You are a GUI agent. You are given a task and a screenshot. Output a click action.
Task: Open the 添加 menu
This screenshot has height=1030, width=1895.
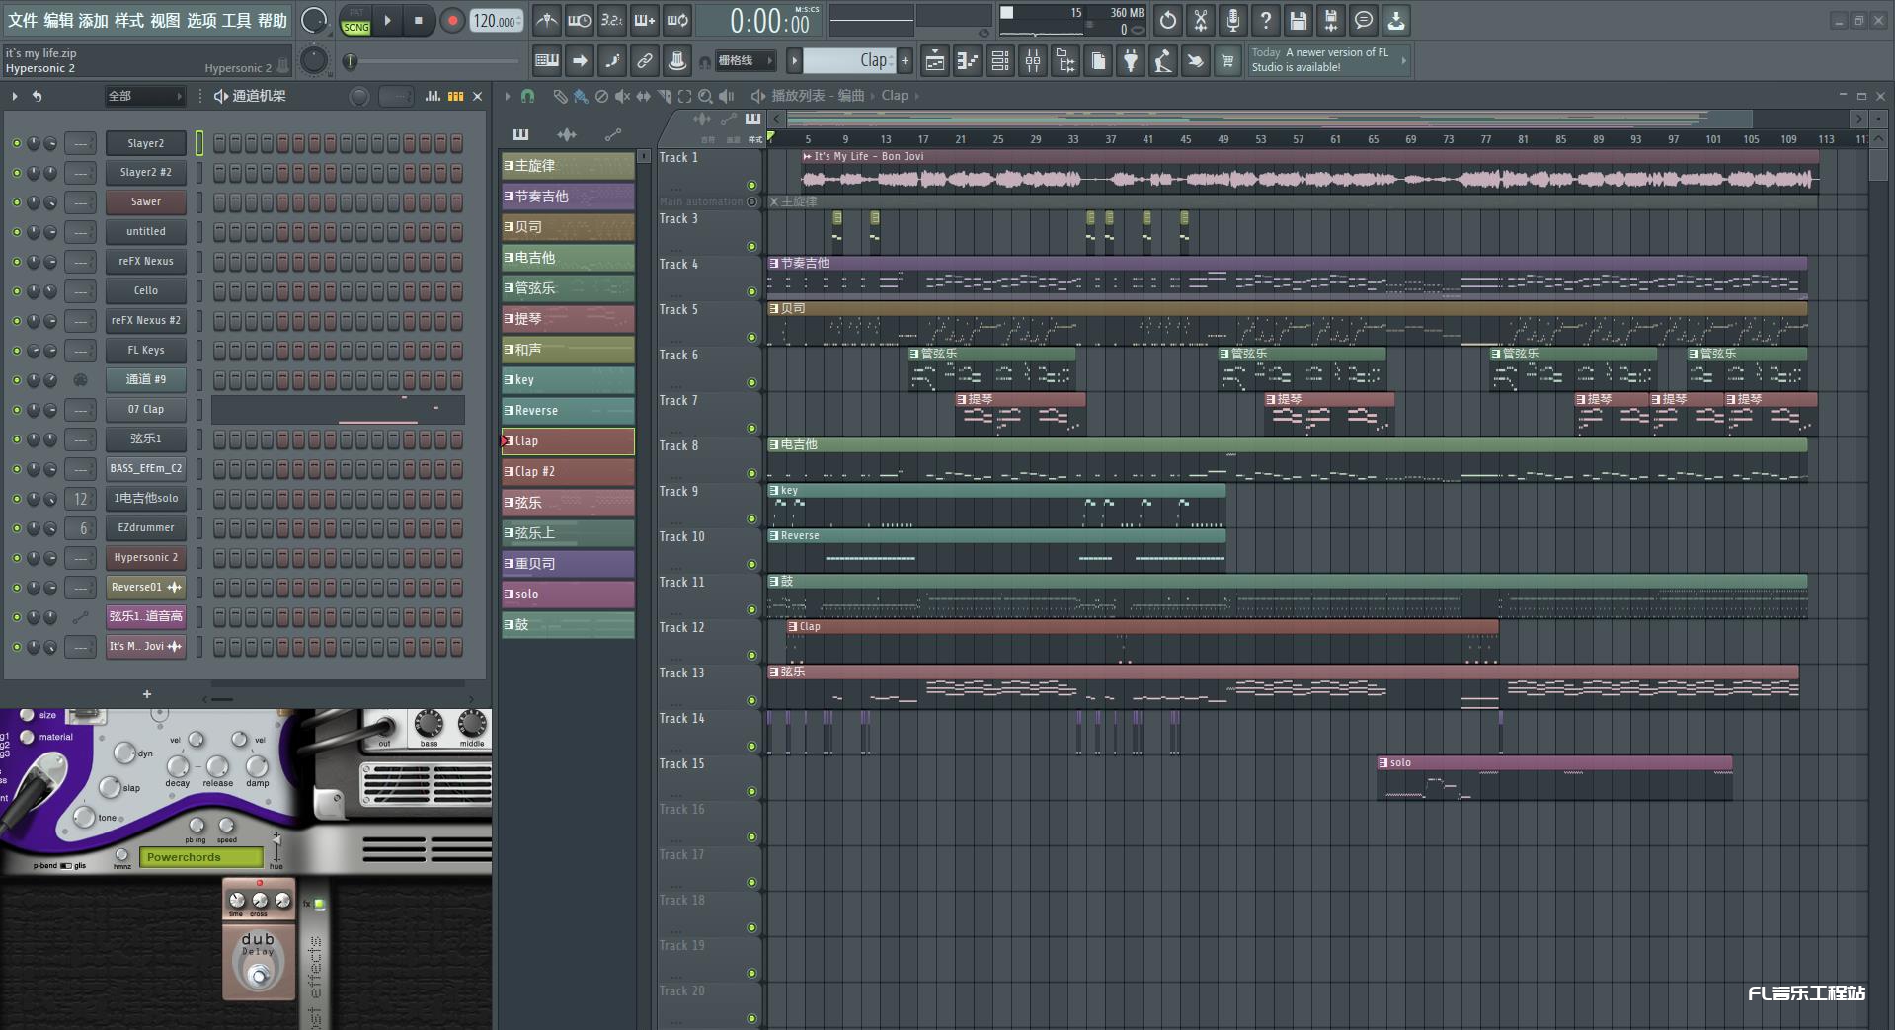pos(94,20)
